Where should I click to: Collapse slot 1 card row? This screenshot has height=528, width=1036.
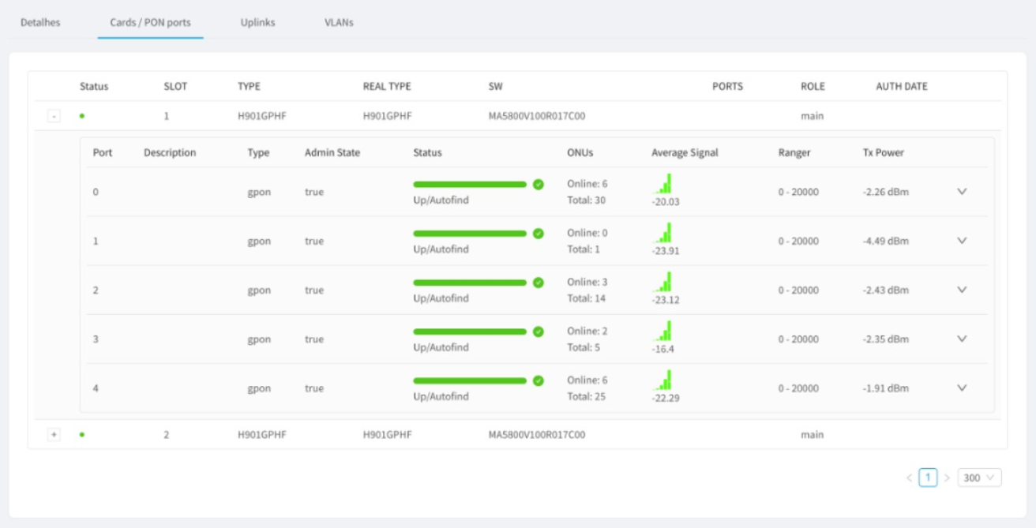(54, 116)
